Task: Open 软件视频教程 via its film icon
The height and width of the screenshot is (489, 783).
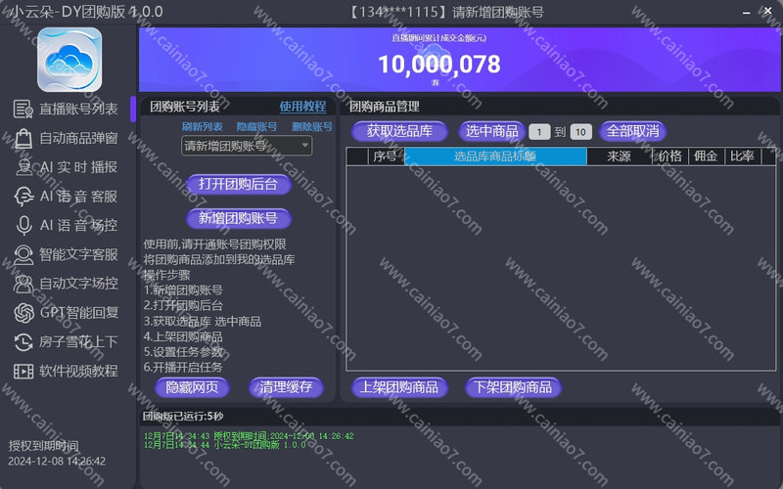Action: [x=23, y=371]
